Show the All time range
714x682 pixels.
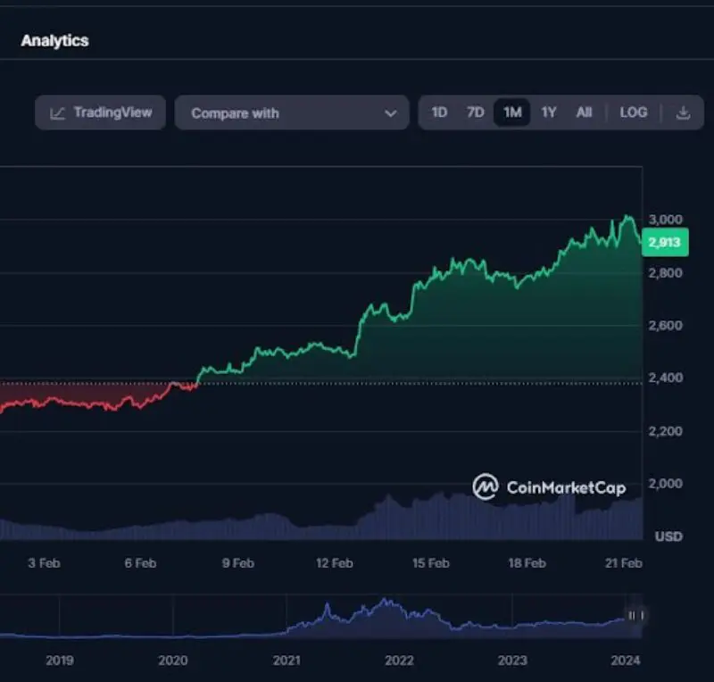pyautogui.click(x=584, y=112)
